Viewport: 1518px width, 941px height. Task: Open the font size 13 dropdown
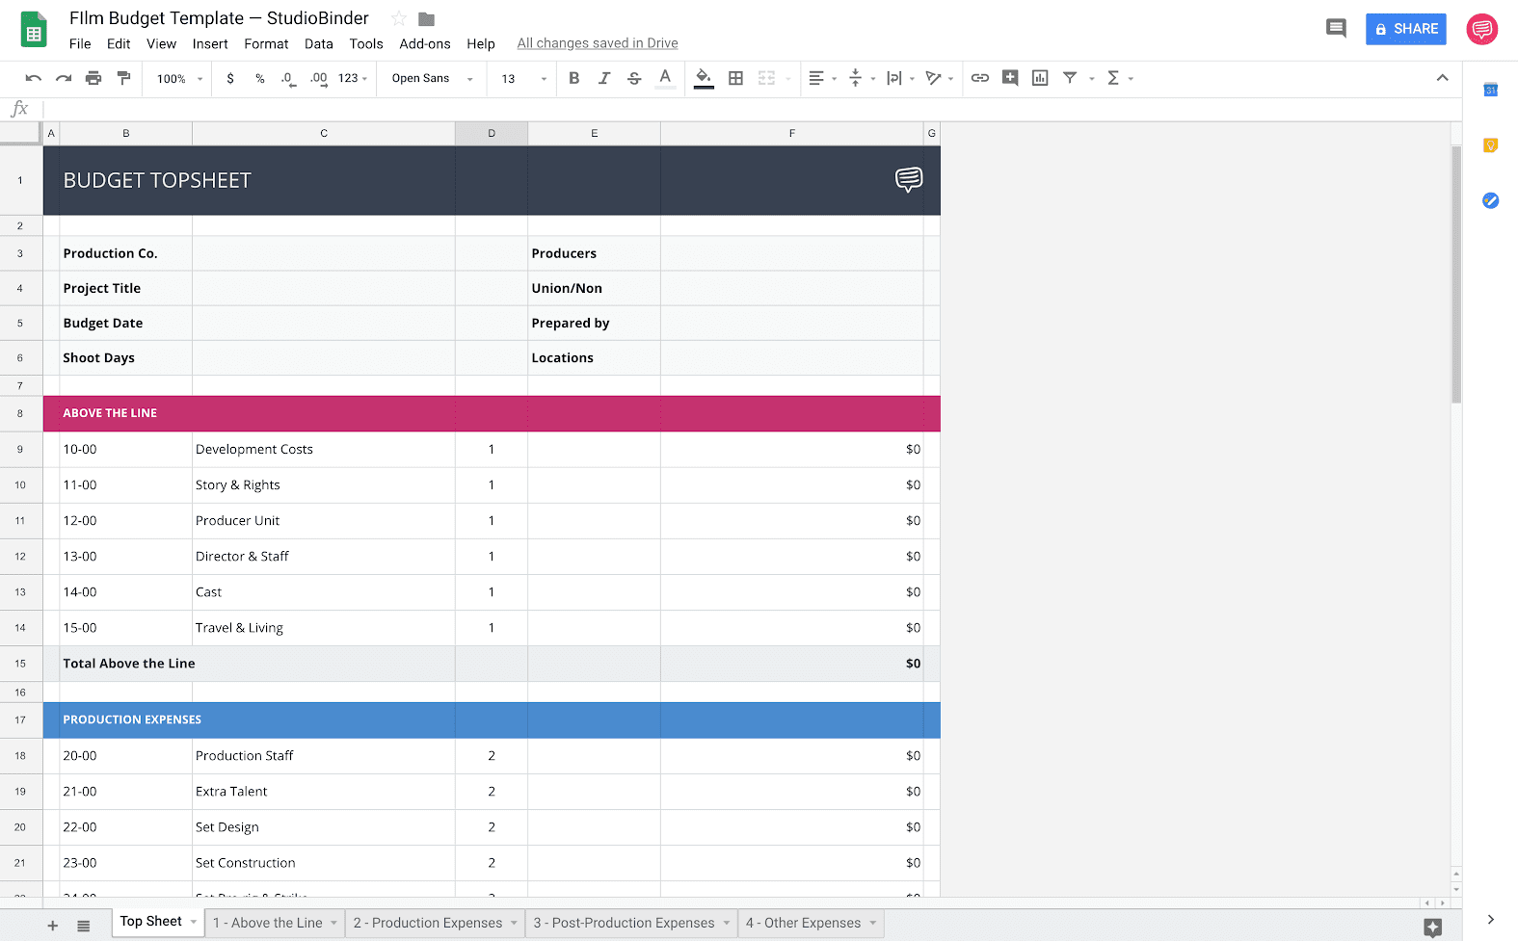coord(523,79)
